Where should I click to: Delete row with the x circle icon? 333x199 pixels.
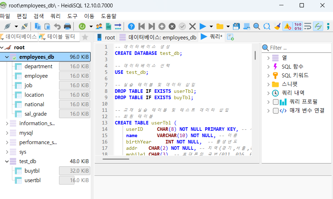[172, 26]
